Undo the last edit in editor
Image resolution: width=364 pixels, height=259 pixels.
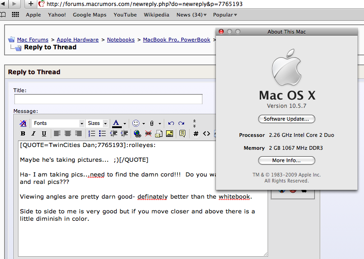[171, 123]
